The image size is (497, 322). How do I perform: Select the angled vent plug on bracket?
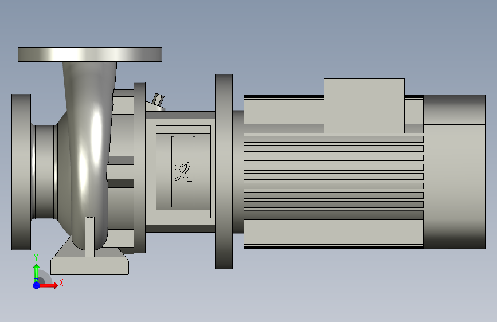(x=158, y=100)
